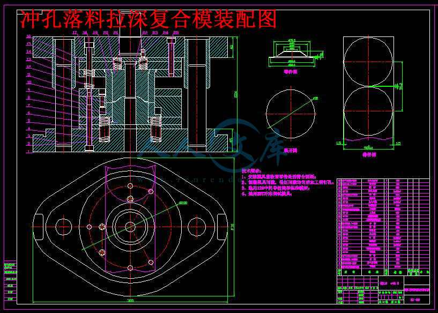The image size is (438, 313).
Task: Select the 380 width dimension under plan view
Action: [130, 301]
